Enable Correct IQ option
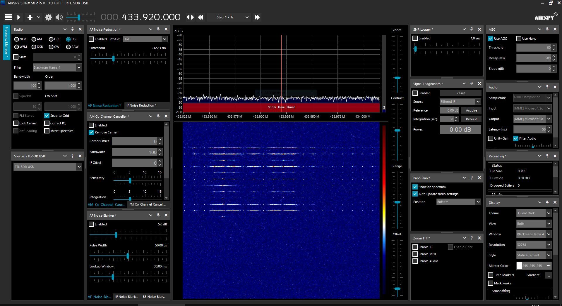Image resolution: width=562 pixels, height=306 pixels. pos(47,123)
